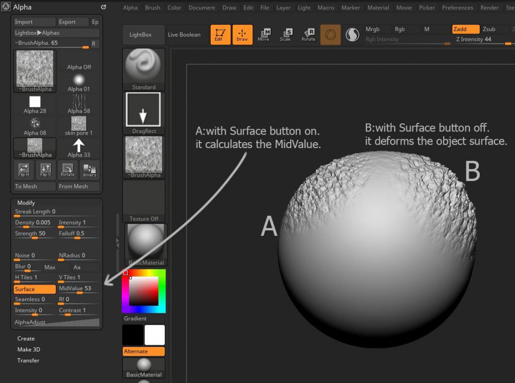Screen dimensions: 515x383
Task: Select the Edit mode button
Action: [220, 35]
